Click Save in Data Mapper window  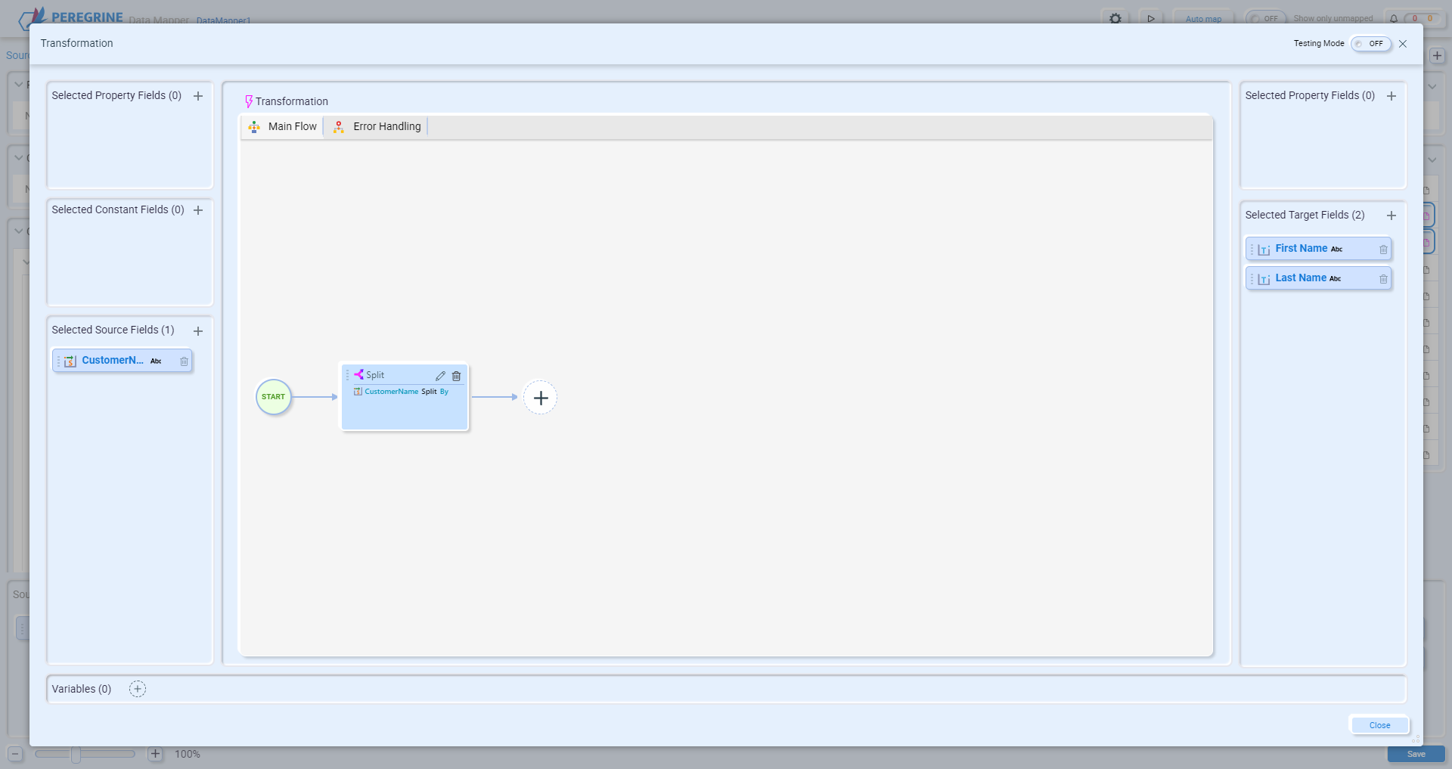(1416, 754)
